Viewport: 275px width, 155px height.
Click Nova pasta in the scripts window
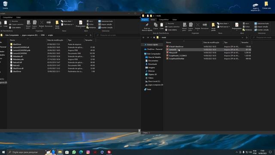(x=57, y=25)
